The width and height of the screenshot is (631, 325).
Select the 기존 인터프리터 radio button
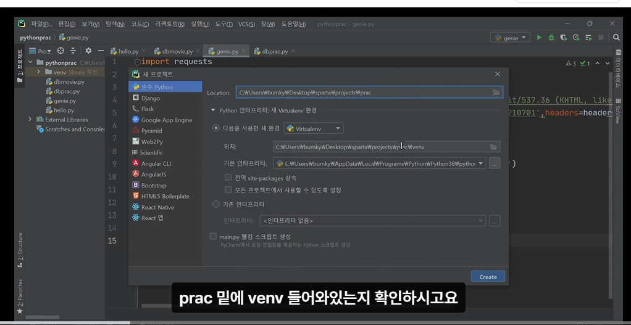point(216,205)
